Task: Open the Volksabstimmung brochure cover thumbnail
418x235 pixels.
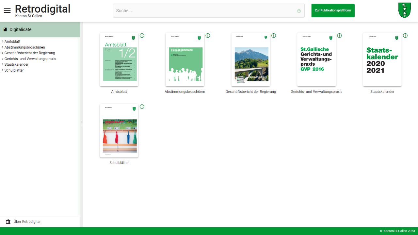Action: (185, 59)
